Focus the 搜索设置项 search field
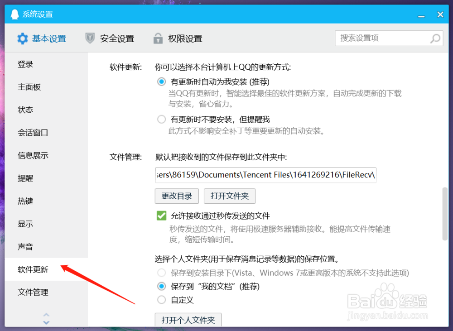Image resolution: width=453 pixels, height=331 pixels. (389, 38)
